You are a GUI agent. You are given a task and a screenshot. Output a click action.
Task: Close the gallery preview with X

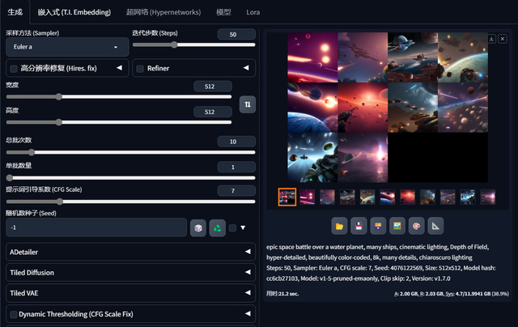pyautogui.click(x=503, y=39)
